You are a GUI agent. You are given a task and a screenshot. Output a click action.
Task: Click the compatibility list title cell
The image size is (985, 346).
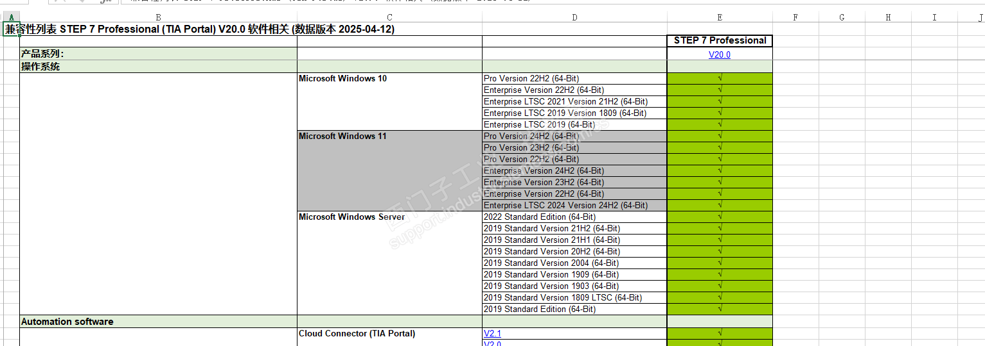(x=200, y=29)
